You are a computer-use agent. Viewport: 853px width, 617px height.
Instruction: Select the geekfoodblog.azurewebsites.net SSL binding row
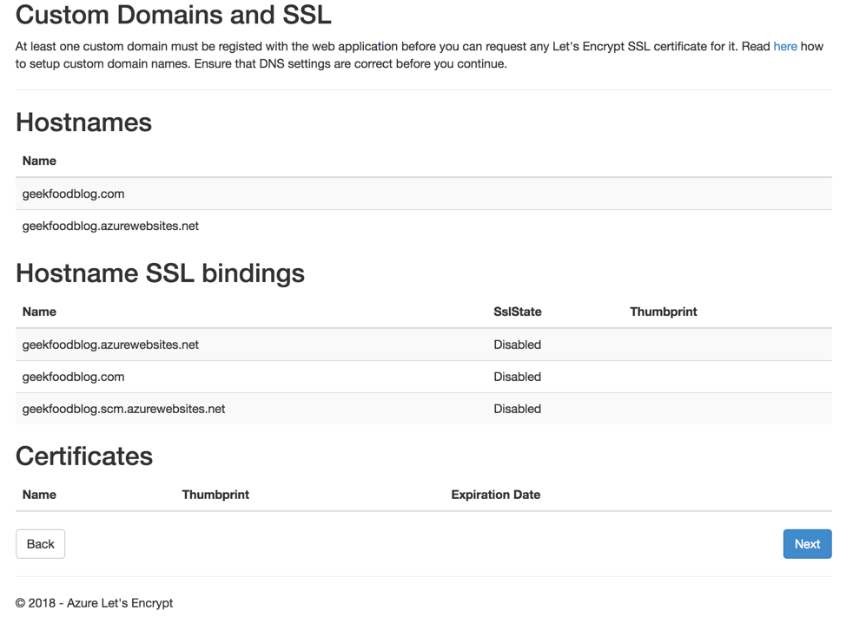pos(110,345)
